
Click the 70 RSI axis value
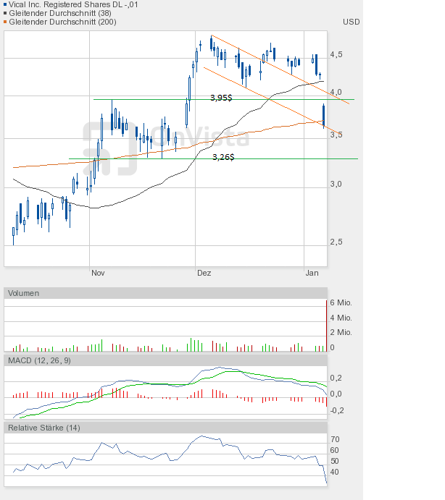point(335,439)
